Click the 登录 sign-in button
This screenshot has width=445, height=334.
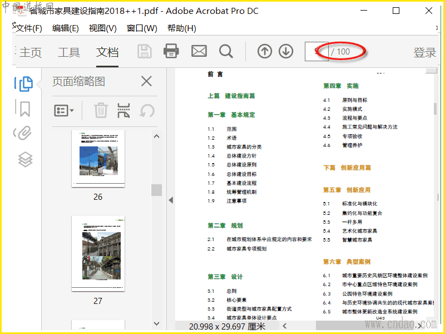point(424,52)
